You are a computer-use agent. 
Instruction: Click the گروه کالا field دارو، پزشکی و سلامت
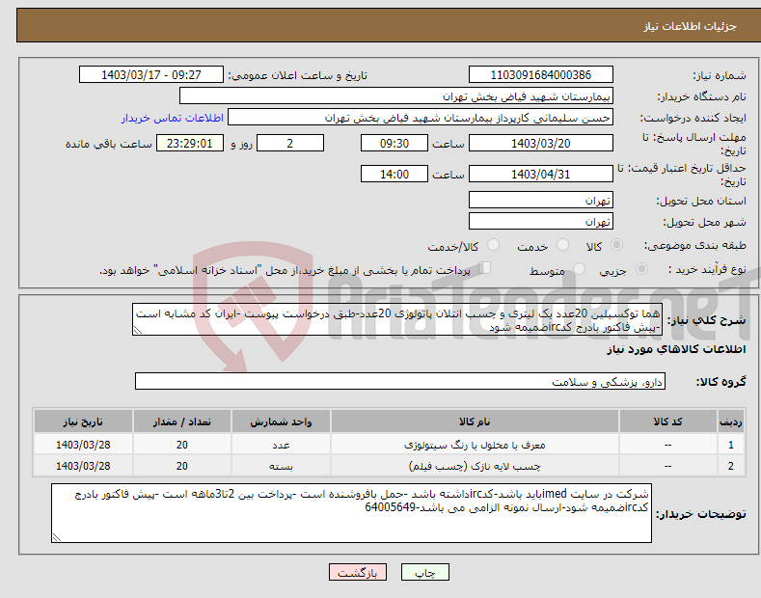click(400, 382)
